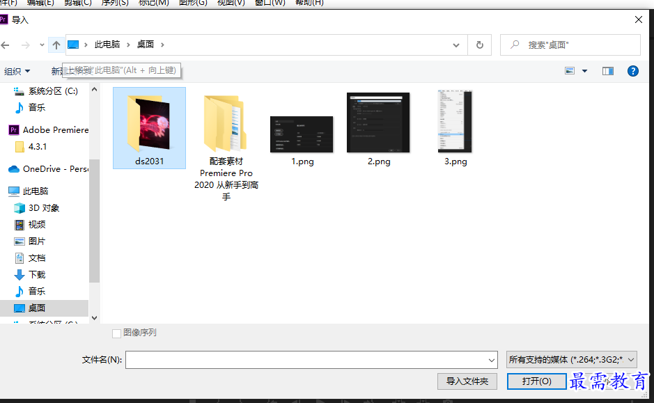Open the 视图(V) menu

point(231,3)
